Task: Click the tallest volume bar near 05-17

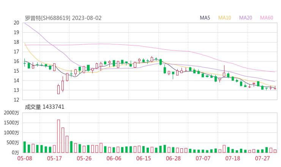Action: (x=58, y=136)
